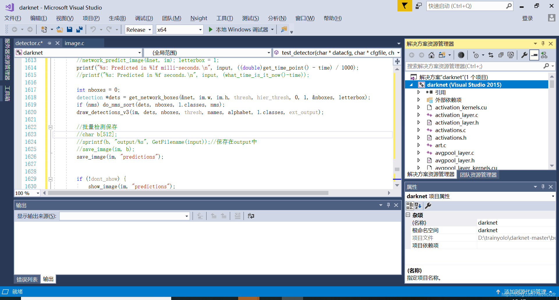Click the 登录 sign-in link
This screenshot has height=300, width=559.
[x=527, y=18]
